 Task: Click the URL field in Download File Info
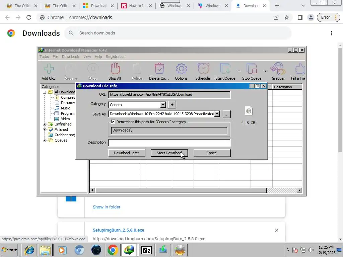pyautogui.click(x=169, y=95)
